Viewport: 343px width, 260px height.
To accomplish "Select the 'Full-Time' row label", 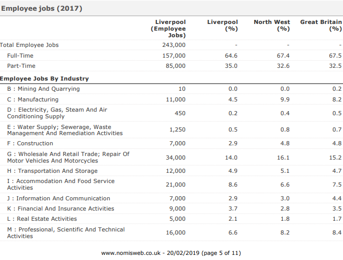I will coord(20,56).
